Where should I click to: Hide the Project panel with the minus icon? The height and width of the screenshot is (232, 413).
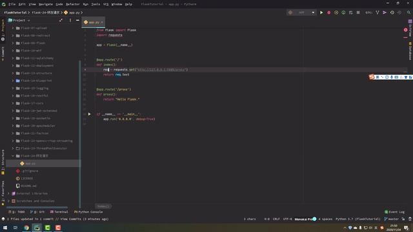(77, 20)
